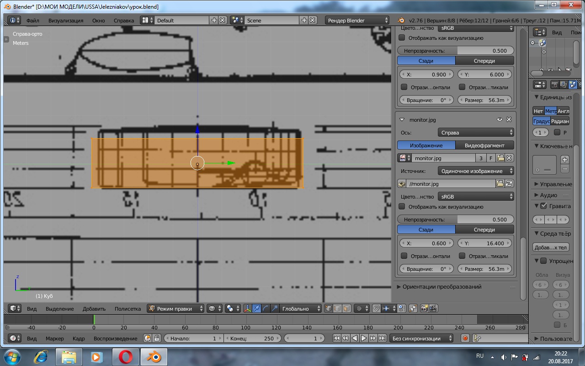Select the 'Спереди' button for monitor.jpg

point(484,230)
